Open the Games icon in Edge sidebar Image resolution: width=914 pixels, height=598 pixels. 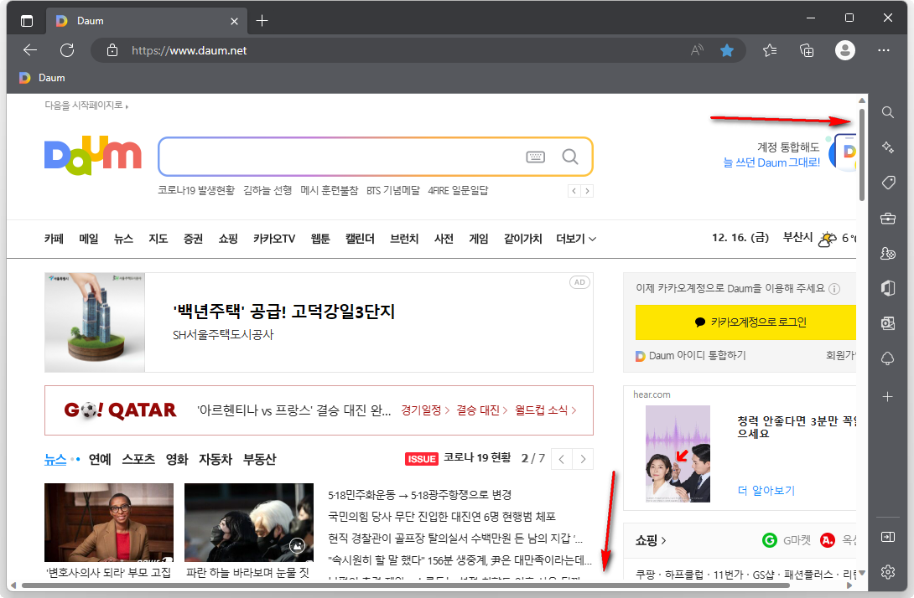coord(887,253)
